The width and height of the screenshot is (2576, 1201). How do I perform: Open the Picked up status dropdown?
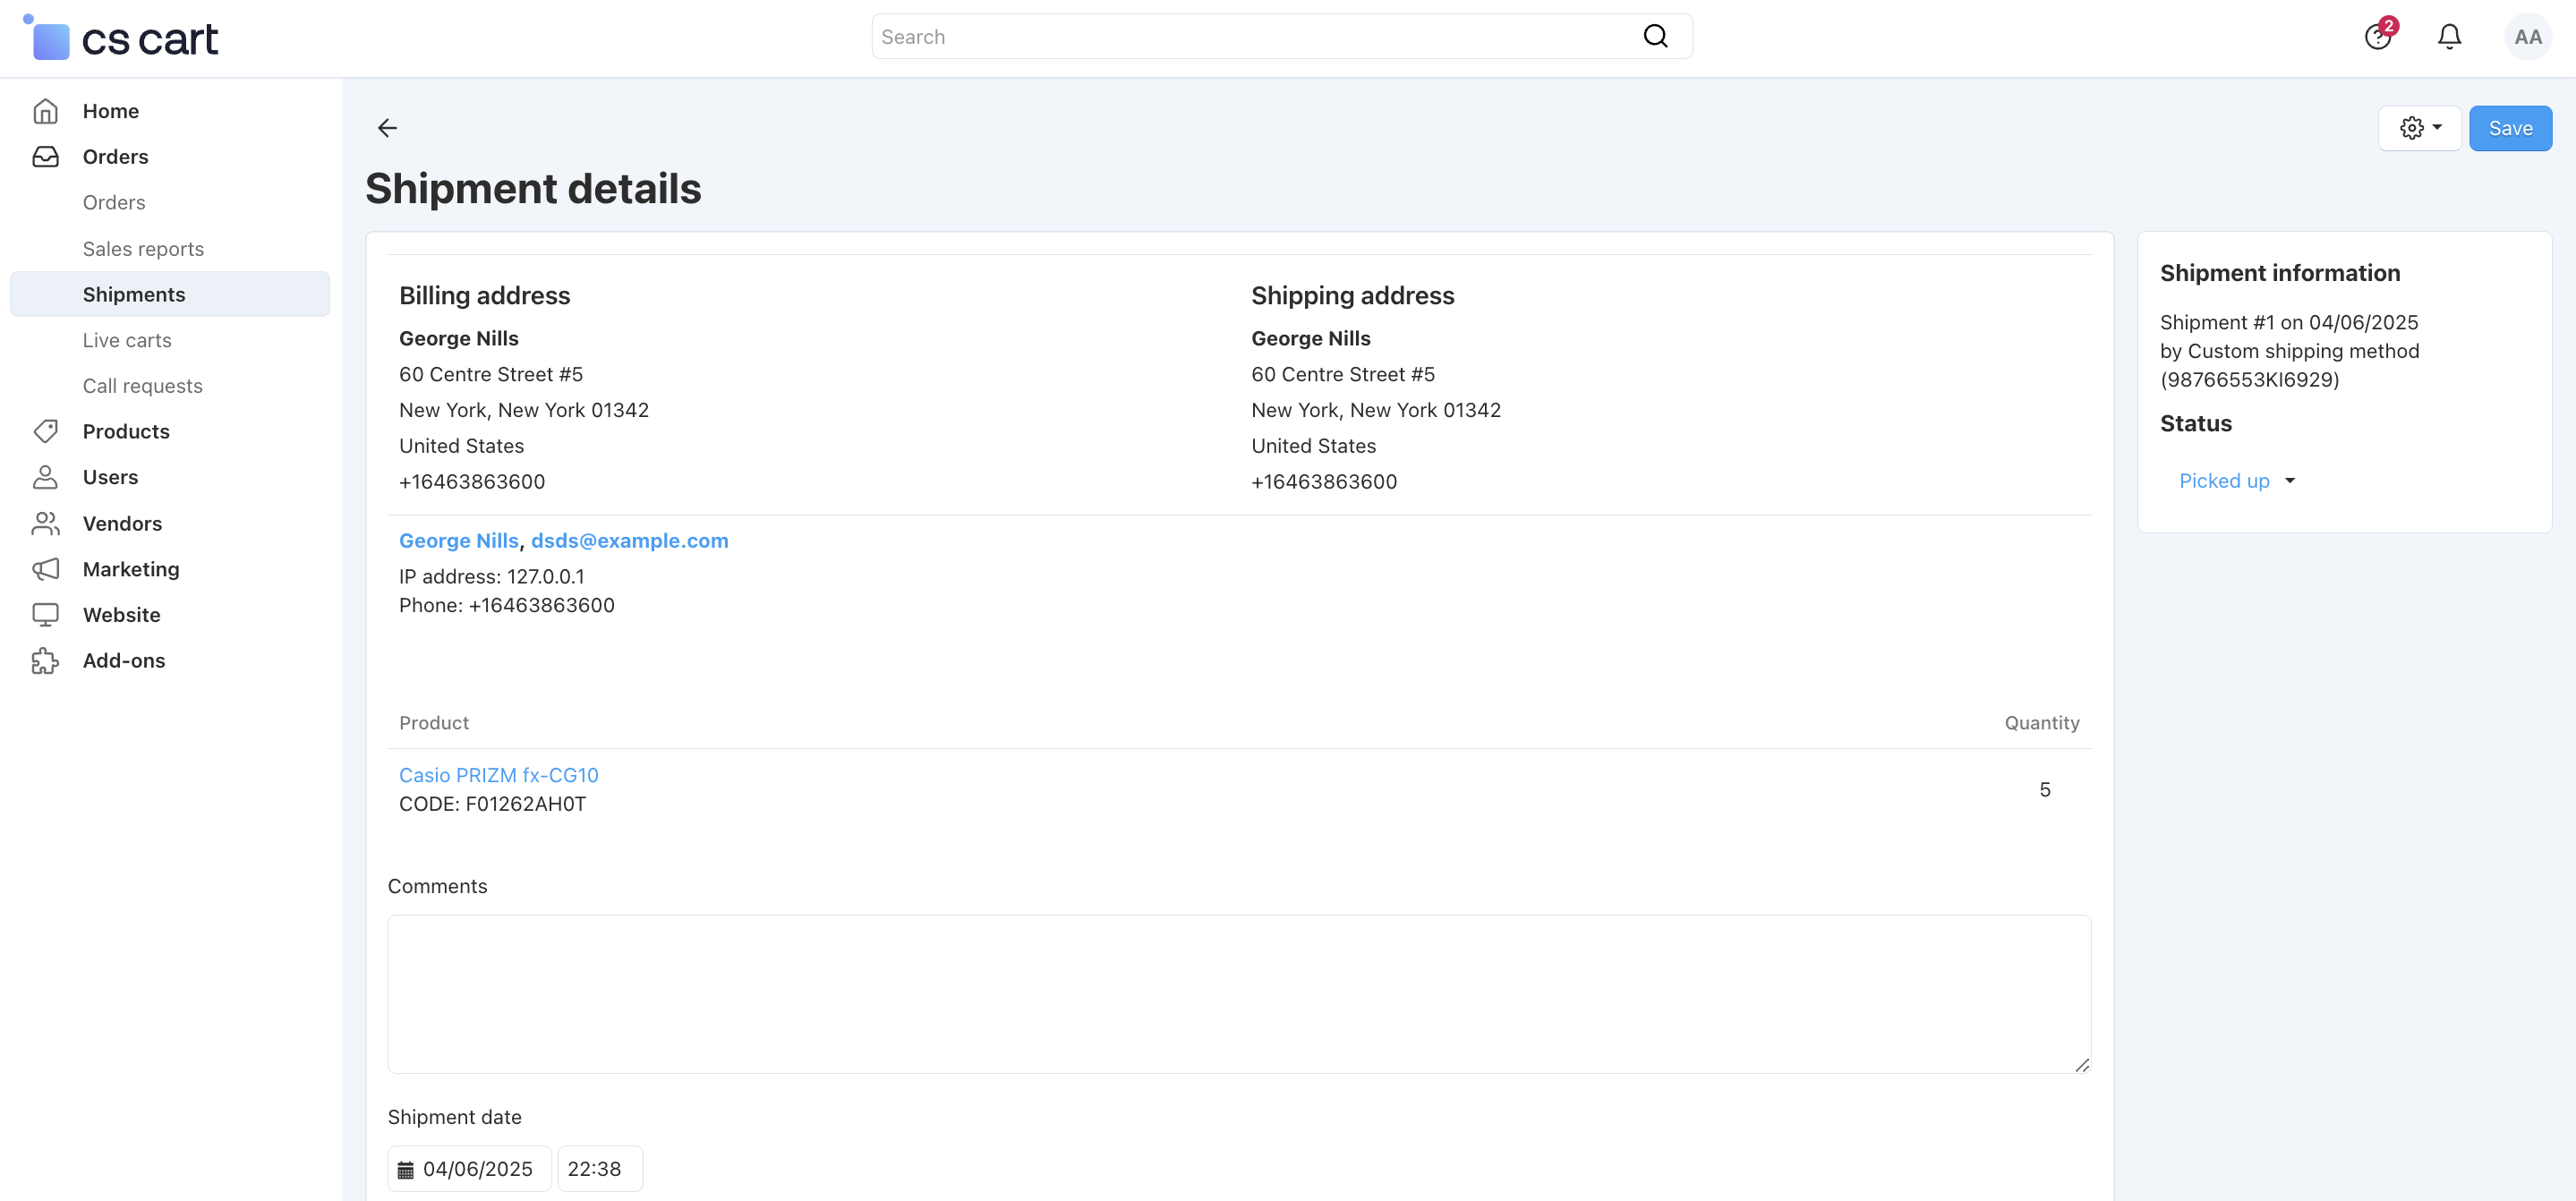(2236, 481)
